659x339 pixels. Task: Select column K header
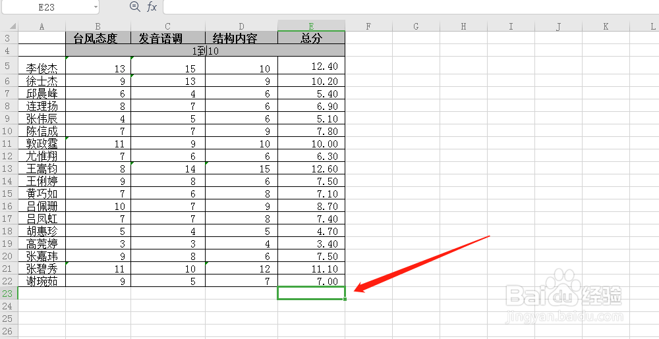click(606, 26)
